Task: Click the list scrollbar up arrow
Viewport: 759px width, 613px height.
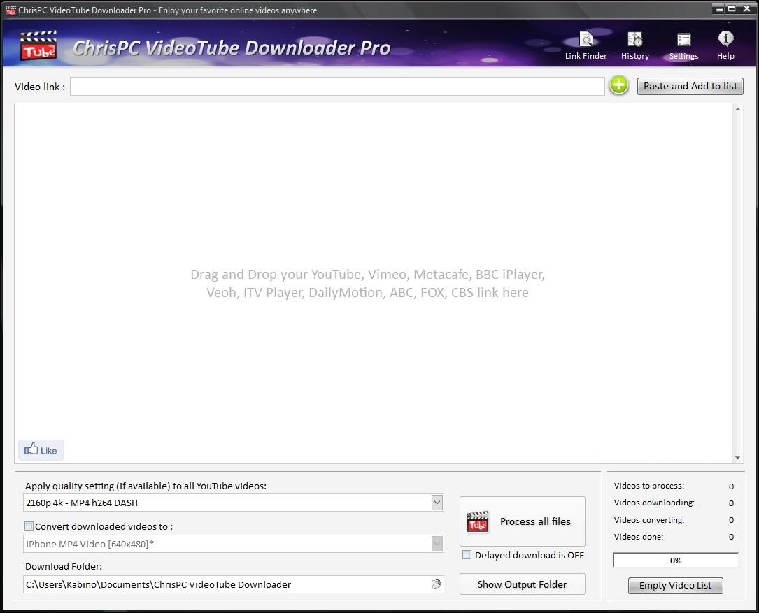Action: (x=738, y=109)
